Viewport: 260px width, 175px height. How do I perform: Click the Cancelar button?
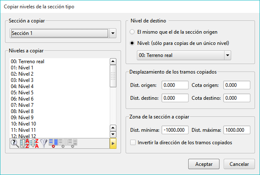click(x=239, y=164)
